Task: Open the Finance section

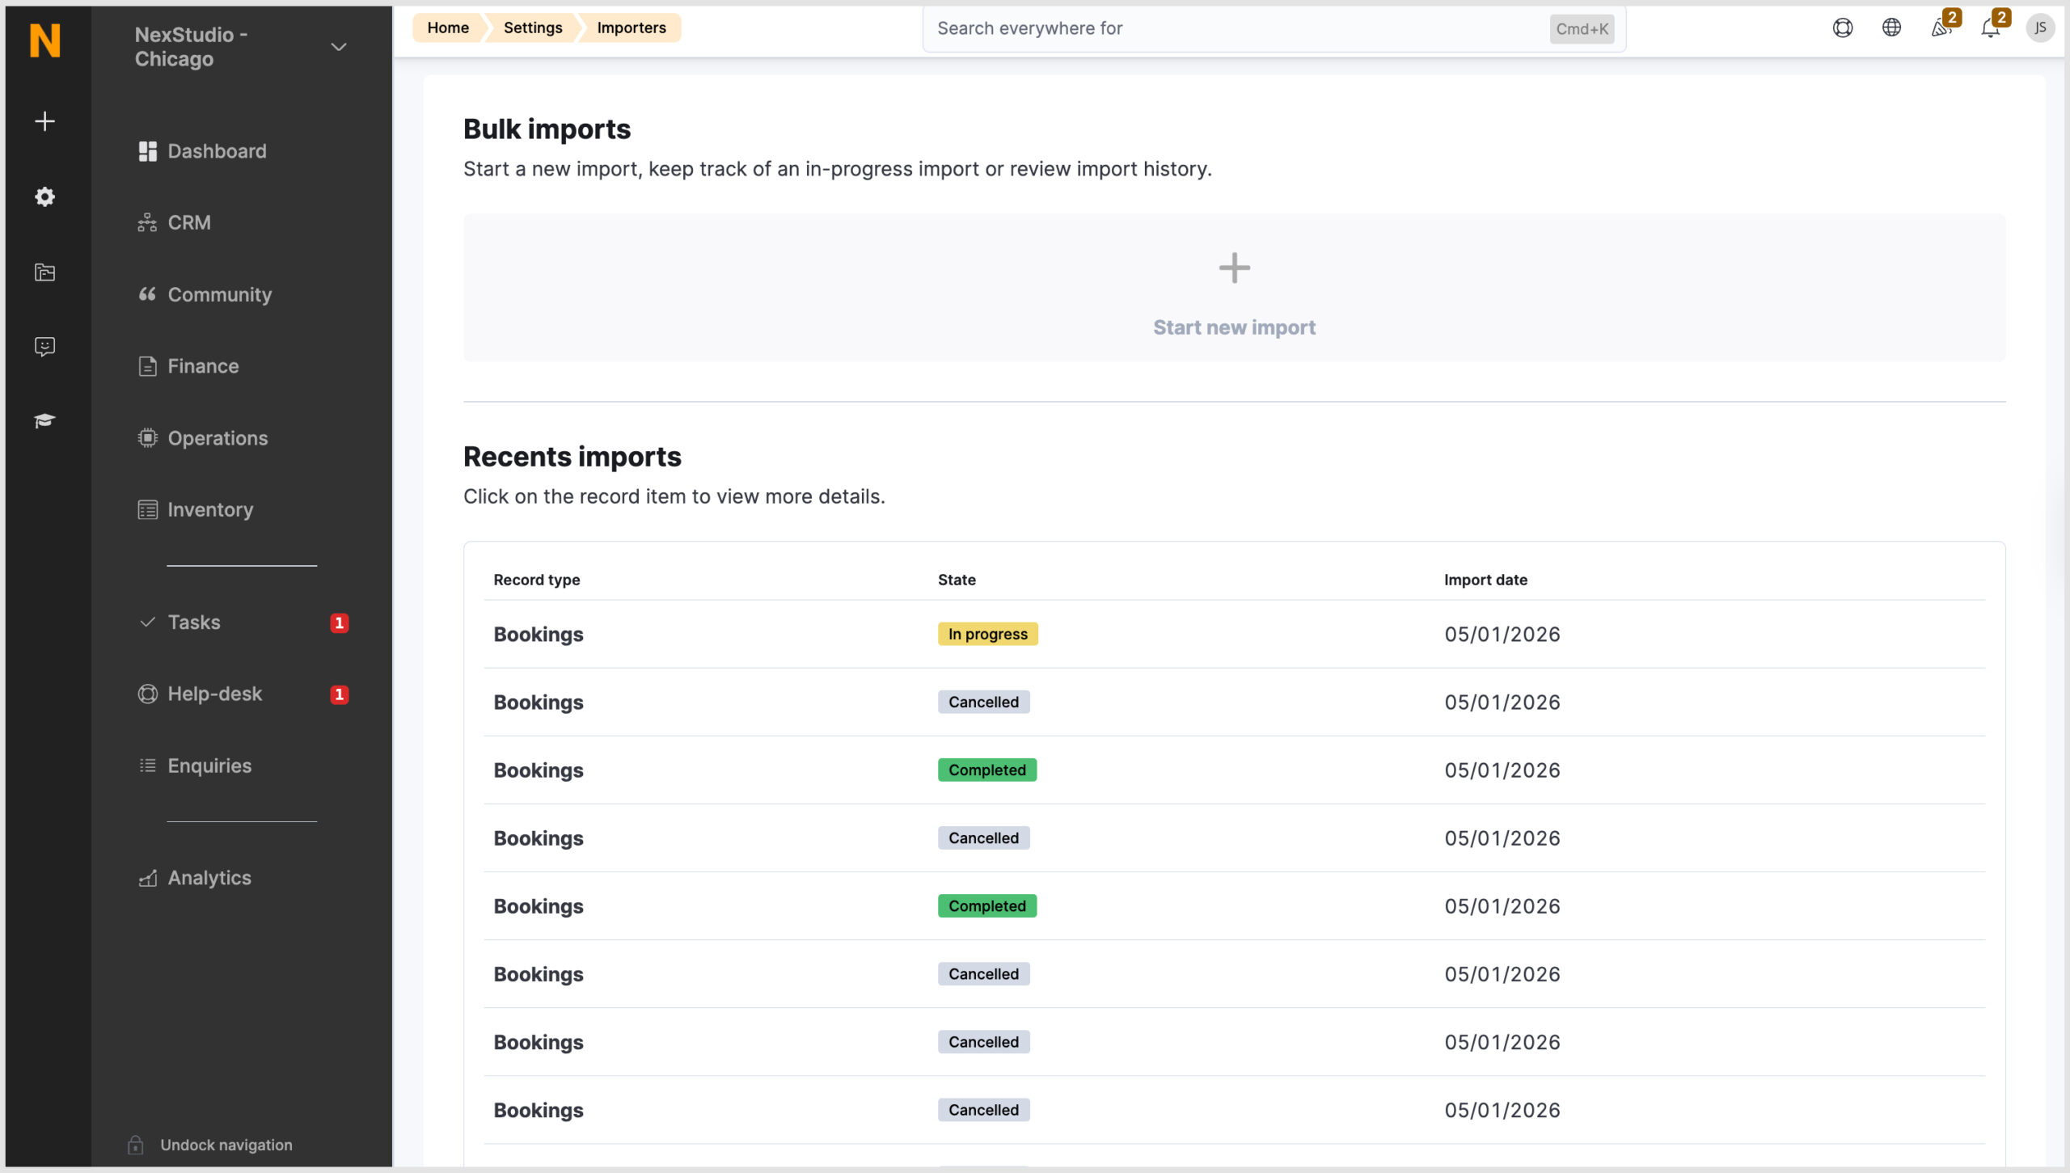Action: [202, 365]
